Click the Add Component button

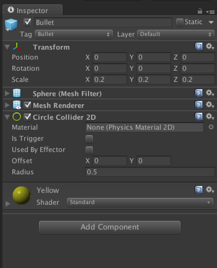pos(109,227)
